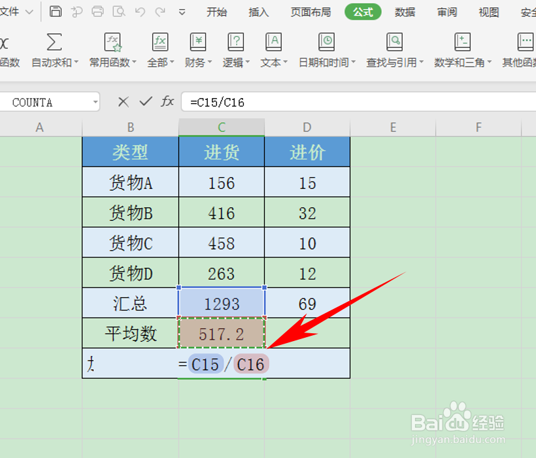Click the AutoSum (自动求和) sigma icon
The width and height of the screenshot is (536, 458).
(x=54, y=42)
